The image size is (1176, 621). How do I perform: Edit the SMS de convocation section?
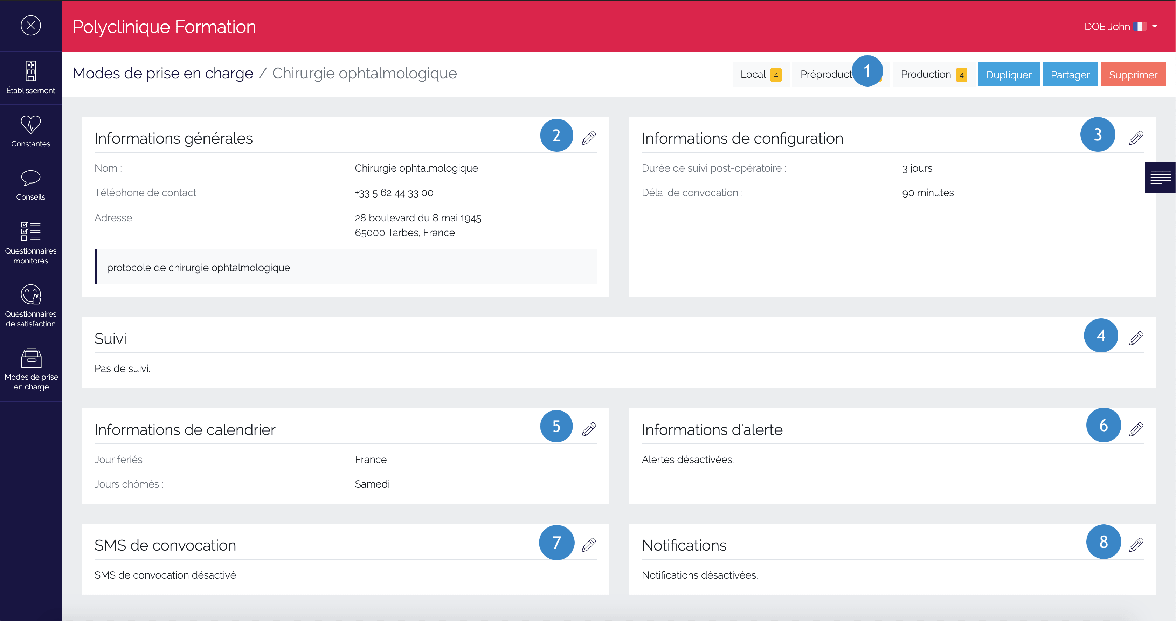[589, 544]
